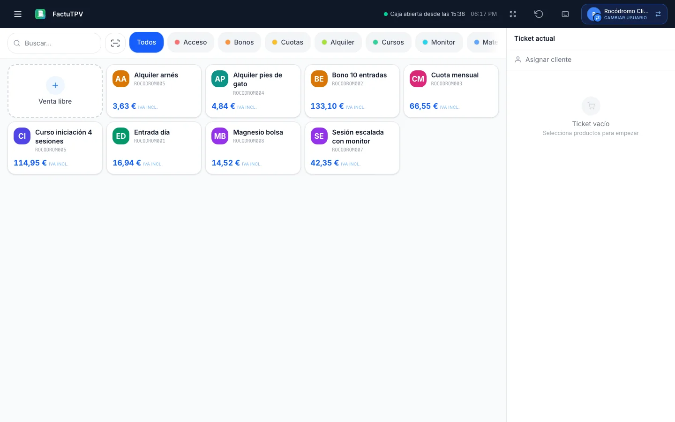Click the FactuTPV logo icon
The width and height of the screenshot is (675, 422).
pos(40,14)
